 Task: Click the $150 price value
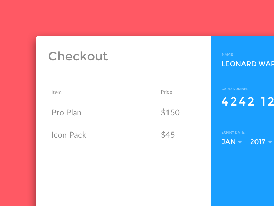click(170, 113)
